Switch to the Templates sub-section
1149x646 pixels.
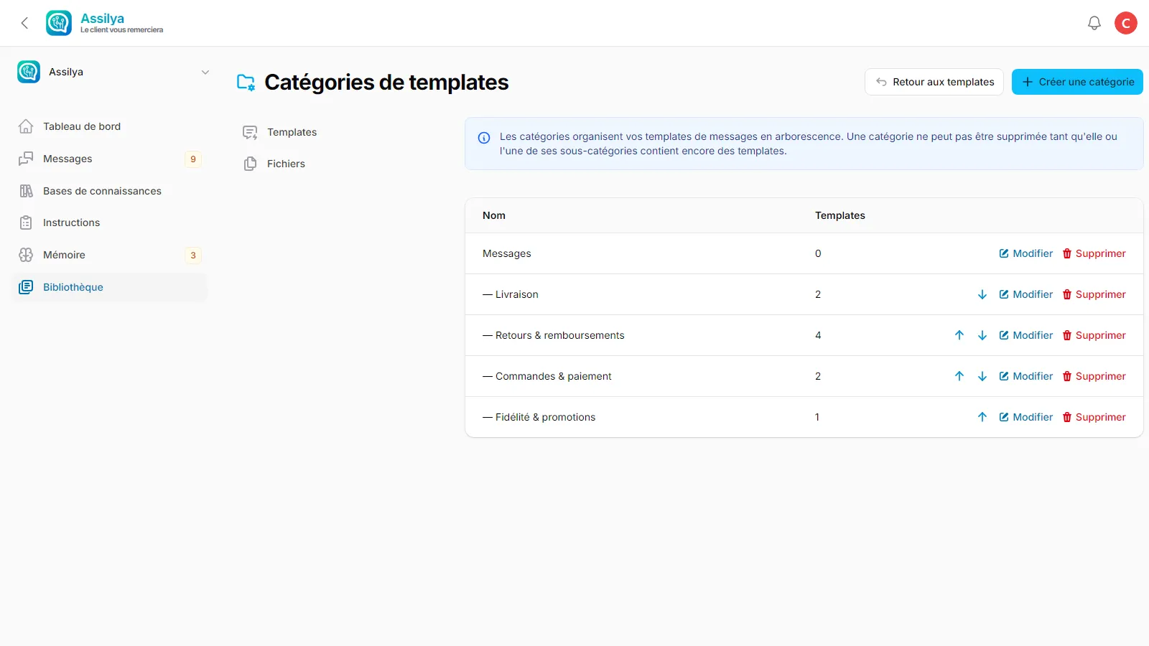coord(280,132)
